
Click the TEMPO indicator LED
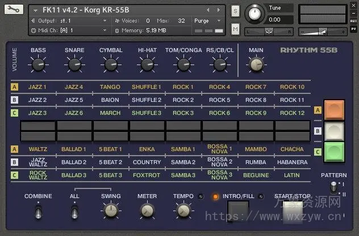point(201,196)
